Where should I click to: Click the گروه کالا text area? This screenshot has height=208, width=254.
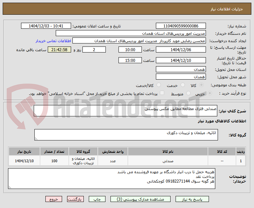[126, 135]
